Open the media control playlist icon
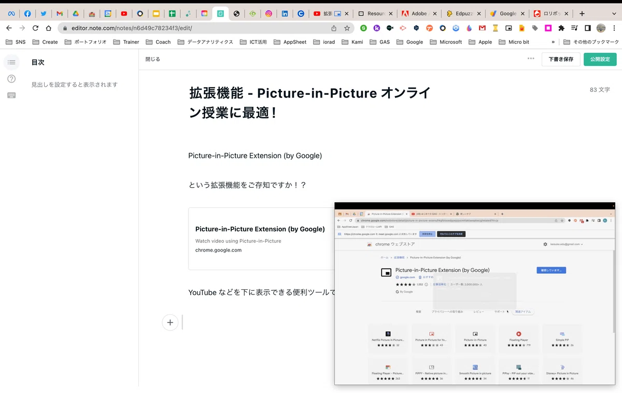Image resolution: width=622 pixels, height=393 pixels. (574, 28)
